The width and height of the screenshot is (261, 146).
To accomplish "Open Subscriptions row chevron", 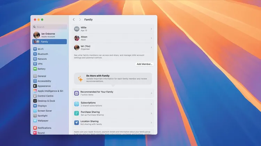I will pyautogui.click(x=151, y=104).
